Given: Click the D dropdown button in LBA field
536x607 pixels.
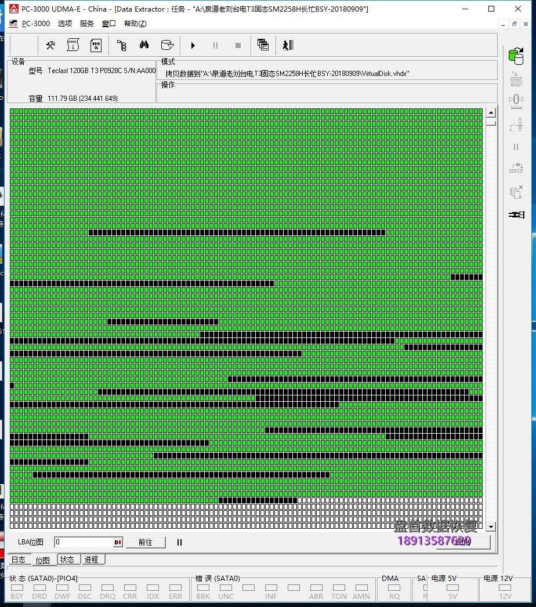Looking at the screenshot, I should click(118, 542).
